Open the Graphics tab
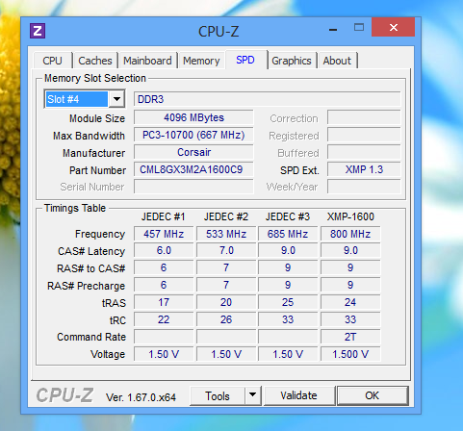Image resolution: width=463 pixels, height=431 pixels. tap(292, 61)
